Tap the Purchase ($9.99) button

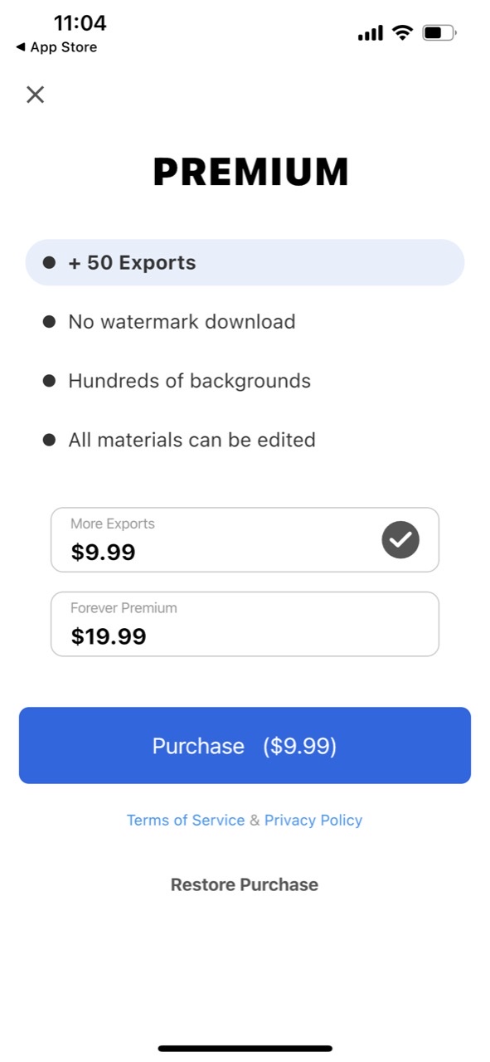(x=245, y=744)
